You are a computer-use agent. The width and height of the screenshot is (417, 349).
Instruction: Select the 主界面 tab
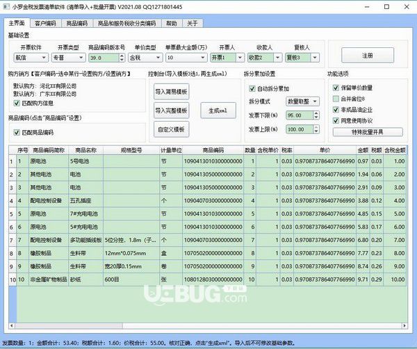tap(17, 23)
